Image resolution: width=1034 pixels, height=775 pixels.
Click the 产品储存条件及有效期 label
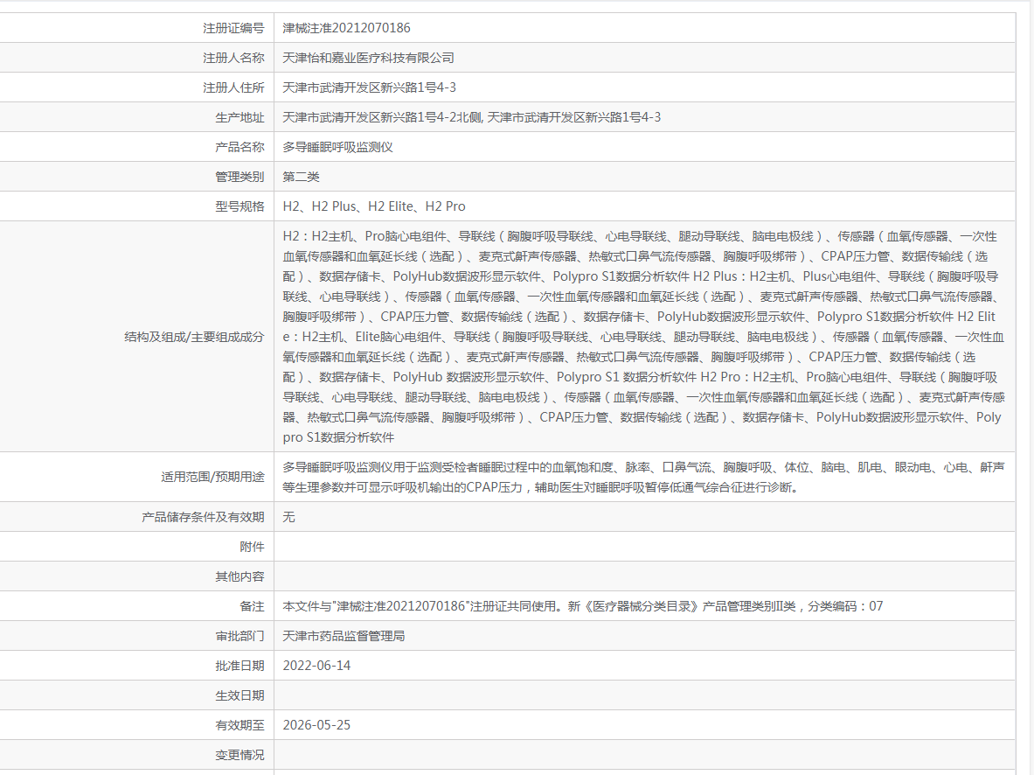[203, 517]
